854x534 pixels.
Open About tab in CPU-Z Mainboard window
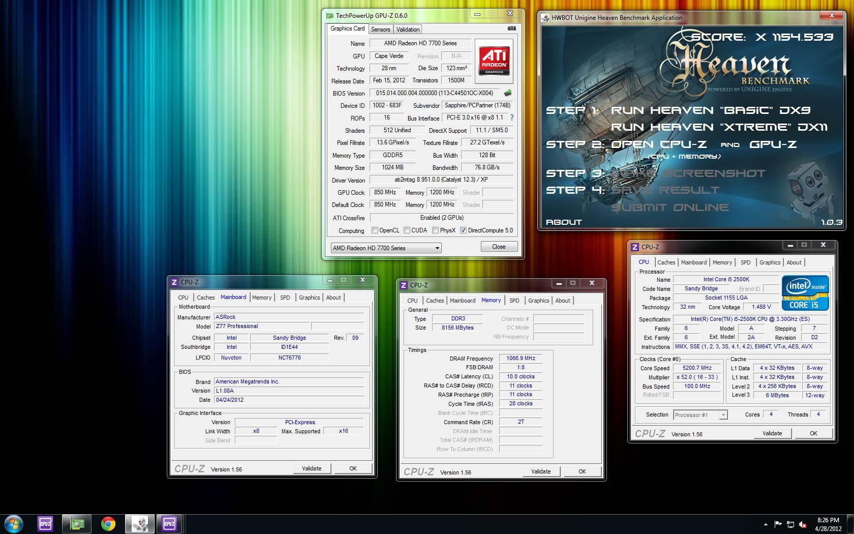point(333,298)
